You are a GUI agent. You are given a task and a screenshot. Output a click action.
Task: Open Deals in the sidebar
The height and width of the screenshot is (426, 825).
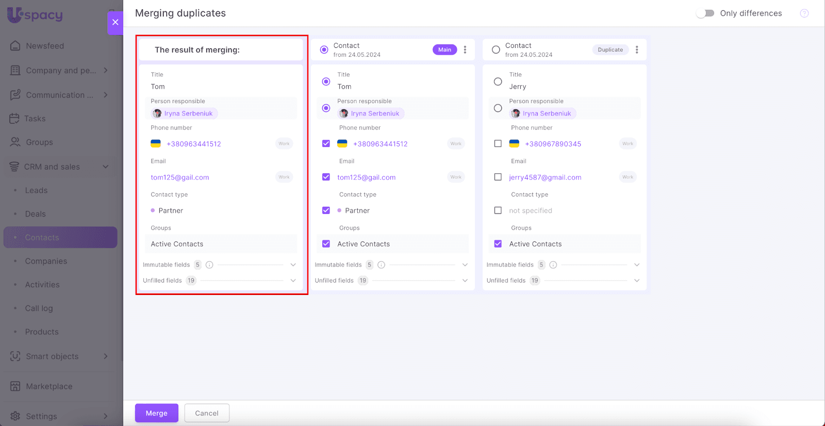tap(36, 214)
